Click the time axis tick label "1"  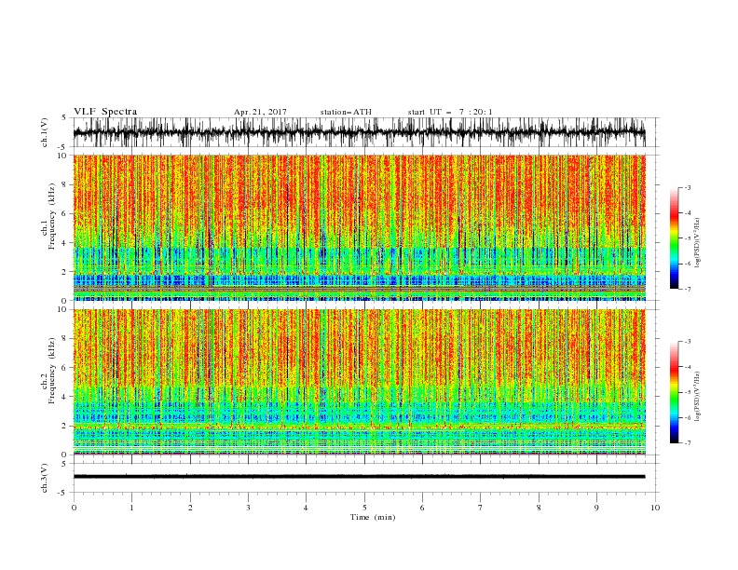[x=131, y=508]
